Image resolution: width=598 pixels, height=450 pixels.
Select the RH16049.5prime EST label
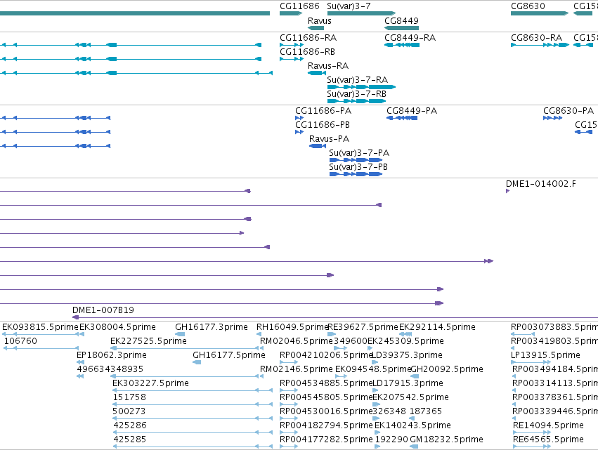(292, 327)
